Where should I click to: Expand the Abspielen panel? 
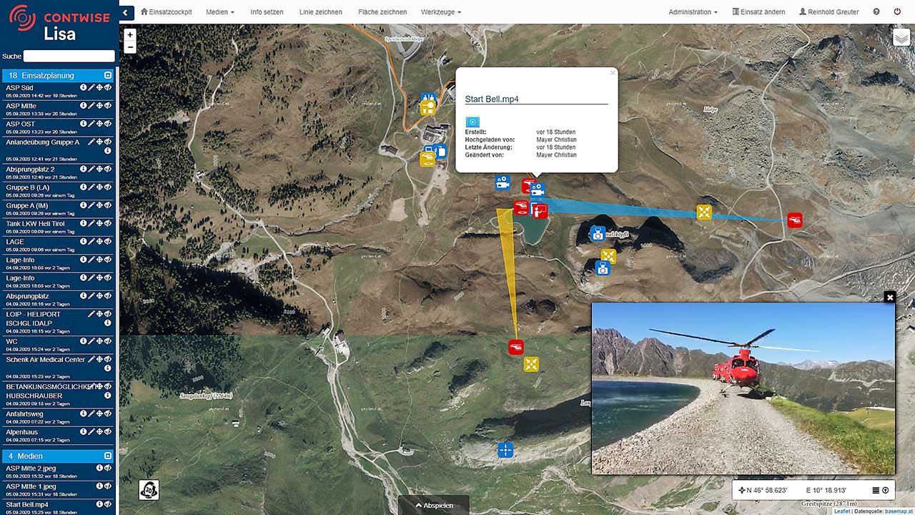click(x=434, y=505)
